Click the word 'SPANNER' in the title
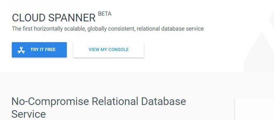Image resolution: width=274 pixels, height=120 pixels. 72,18
